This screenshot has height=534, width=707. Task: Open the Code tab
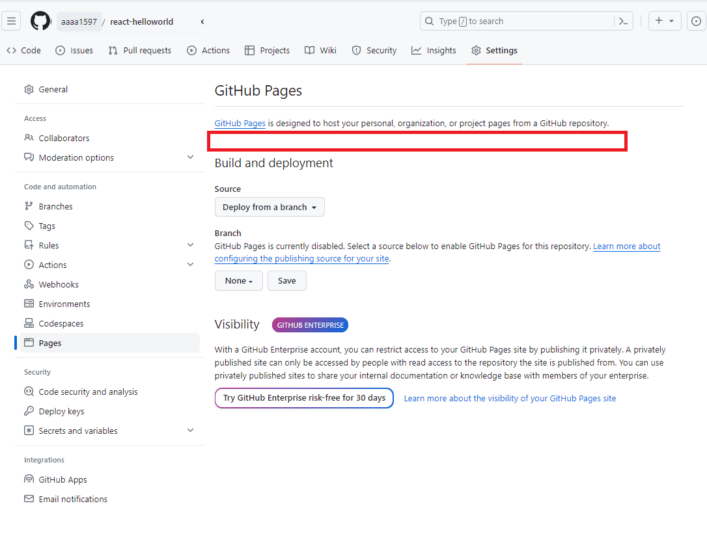point(24,51)
